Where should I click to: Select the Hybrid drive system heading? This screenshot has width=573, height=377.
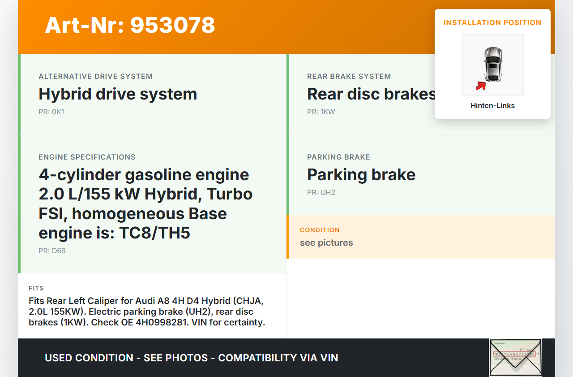pos(118,94)
